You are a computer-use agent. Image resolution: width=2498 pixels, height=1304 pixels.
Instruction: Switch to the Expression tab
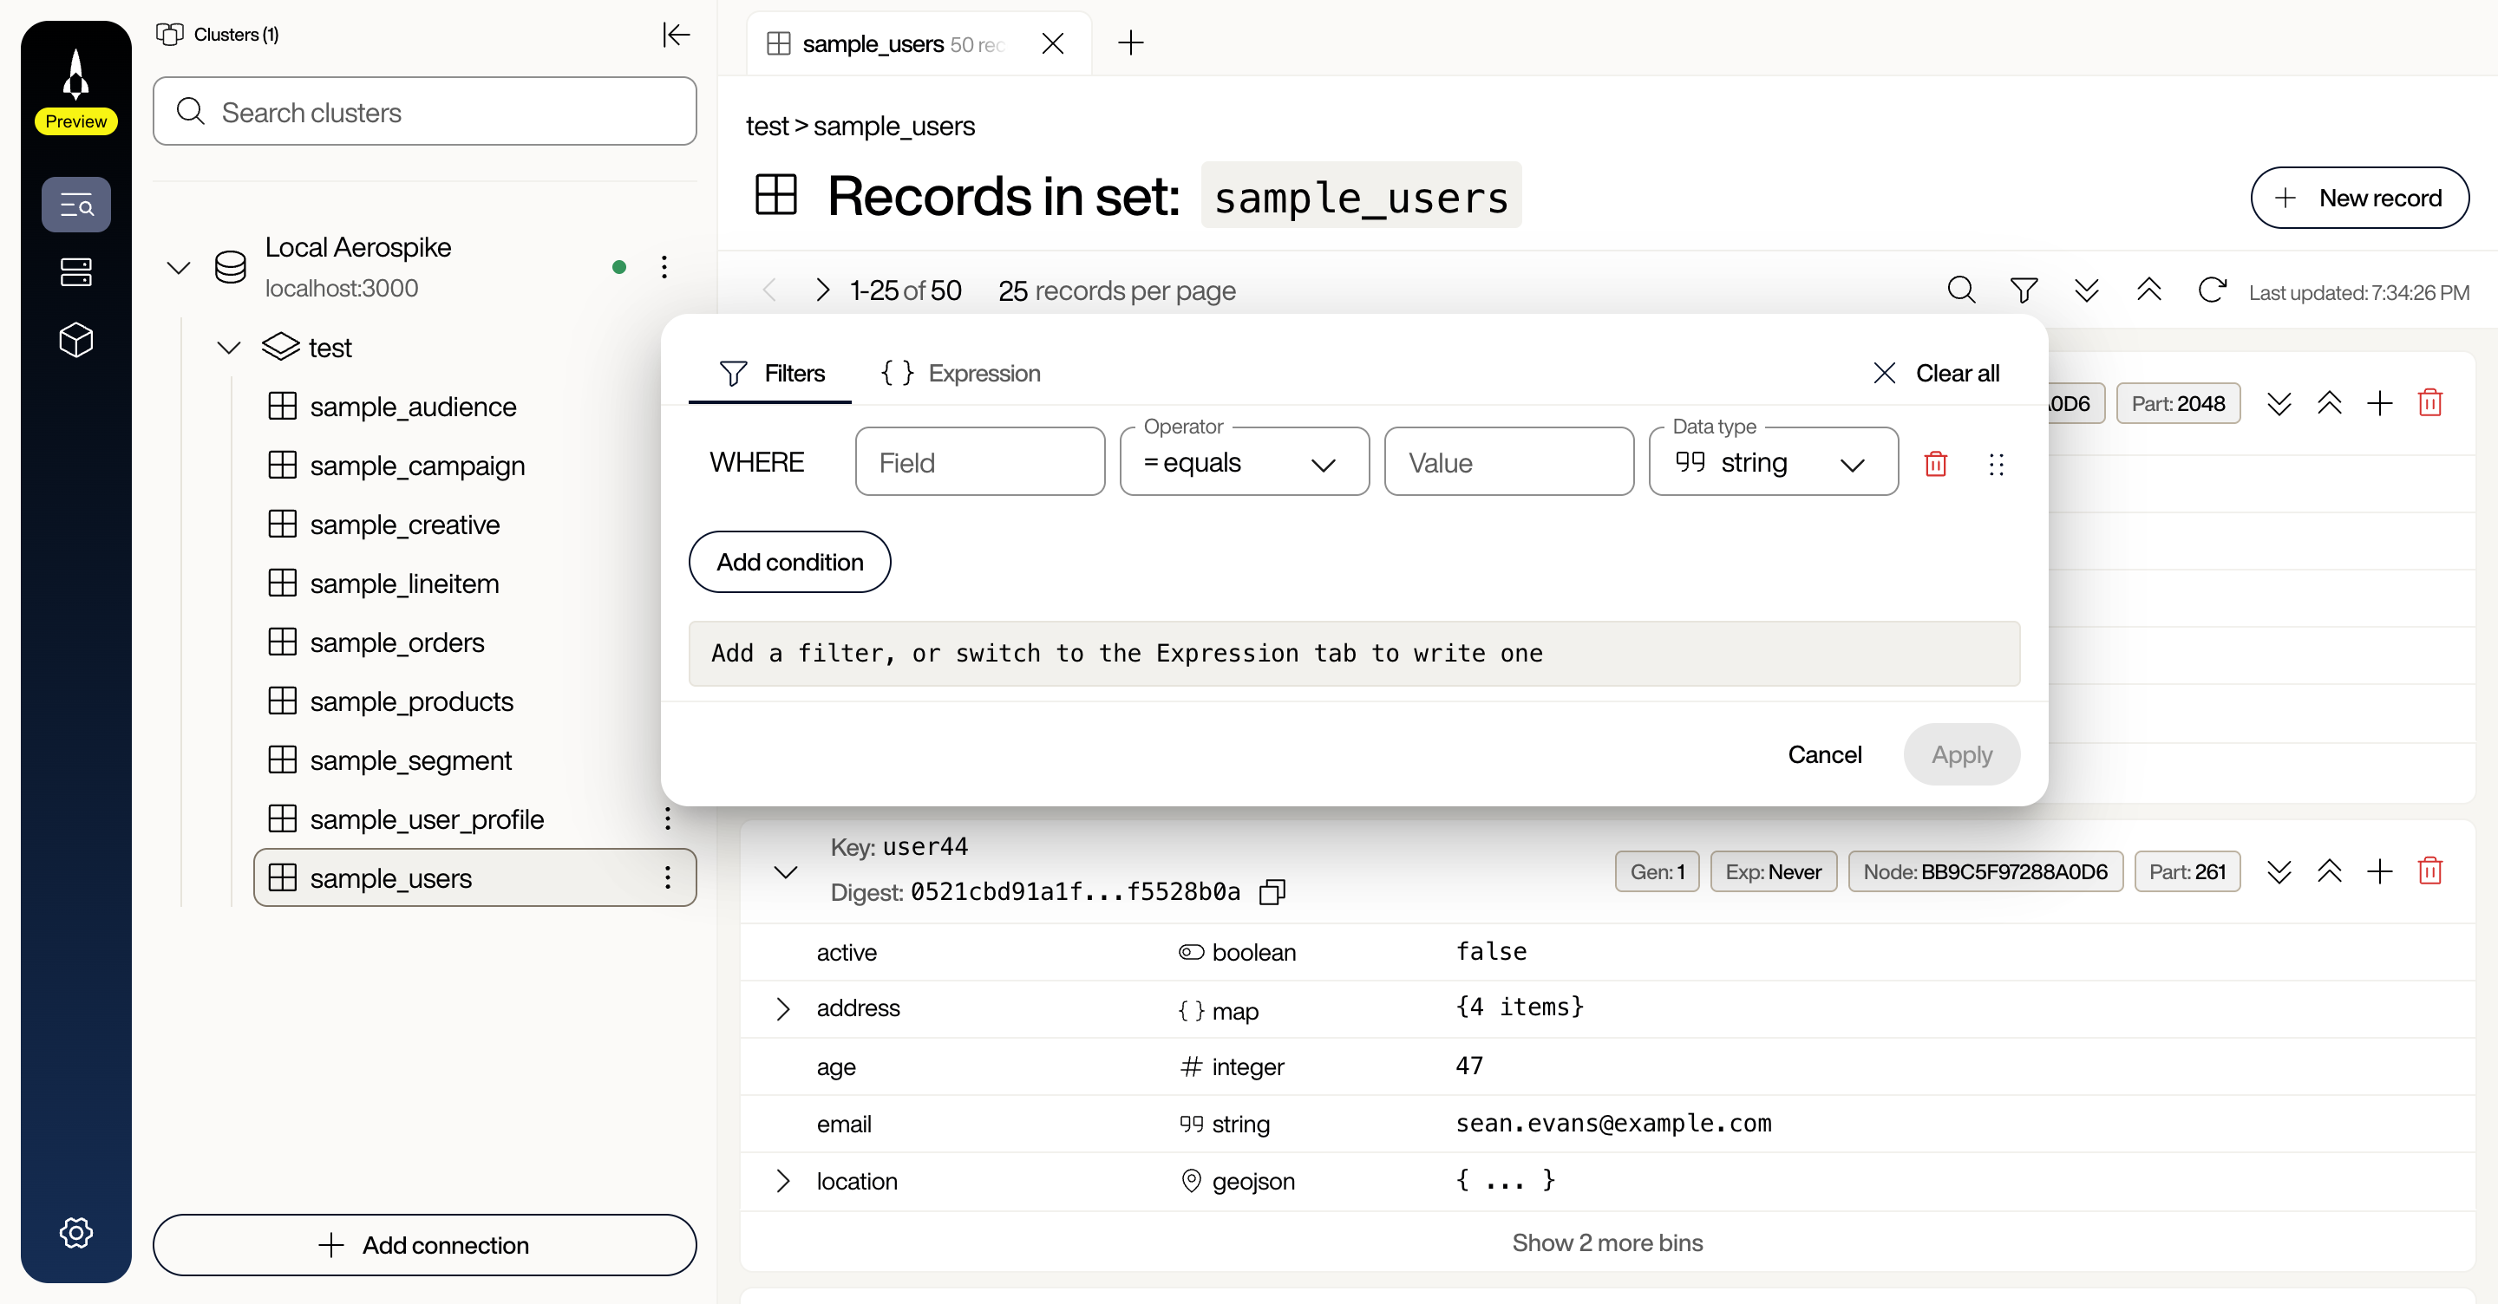pyautogui.click(x=959, y=374)
